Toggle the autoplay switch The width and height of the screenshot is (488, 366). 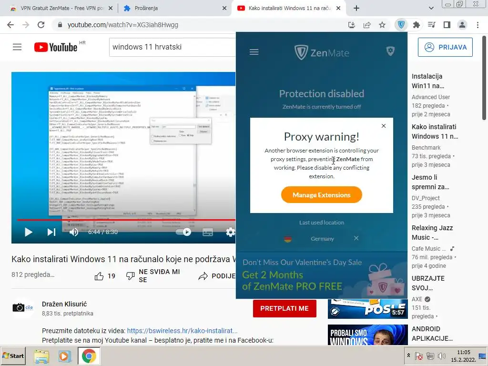click(x=183, y=232)
